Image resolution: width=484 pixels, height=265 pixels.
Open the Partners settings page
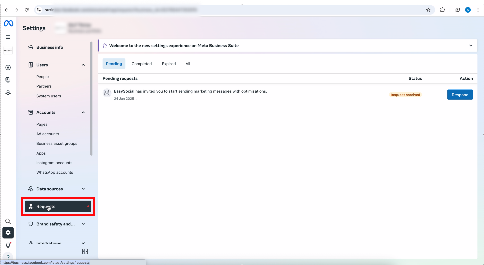point(44,86)
